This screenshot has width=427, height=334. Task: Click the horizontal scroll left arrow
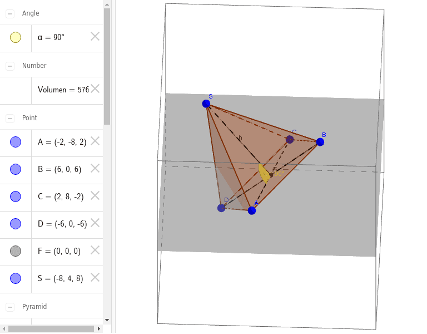coord(4,329)
